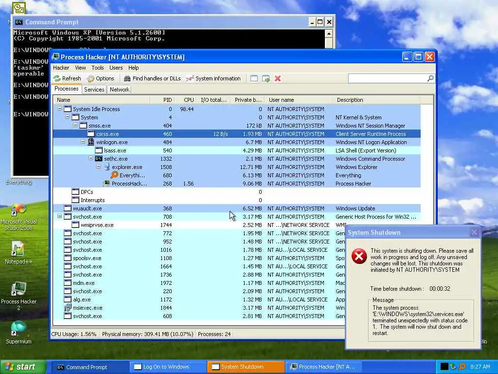Collapse the System Idle Process tree node
The height and width of the screenshot is (374, 498).
click(59, 109)
